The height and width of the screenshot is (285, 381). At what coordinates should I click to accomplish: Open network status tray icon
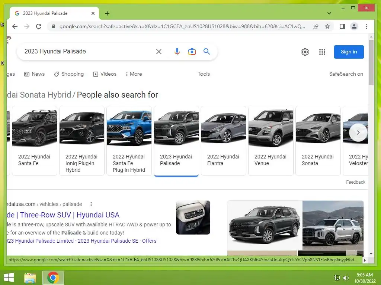[337, 278]
